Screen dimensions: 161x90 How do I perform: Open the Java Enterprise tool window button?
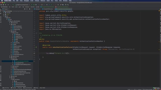pos(27,88)
